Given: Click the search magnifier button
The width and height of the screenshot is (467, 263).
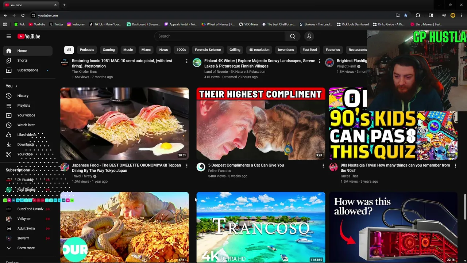Looking at the screenshot, I should [x=293, y=36].
